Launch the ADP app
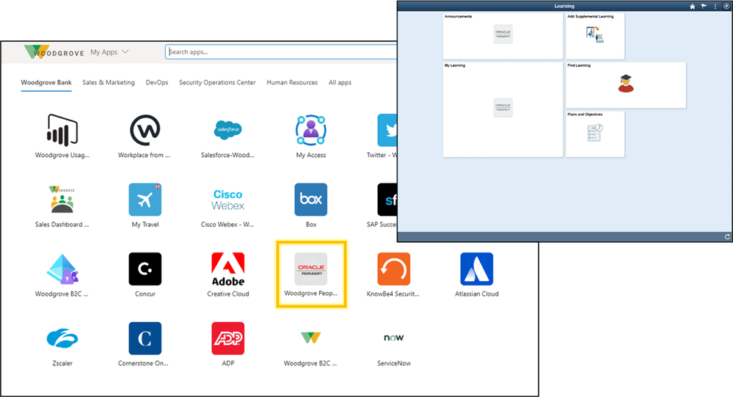This screenshot has height=397, width=733. [227, 345]
